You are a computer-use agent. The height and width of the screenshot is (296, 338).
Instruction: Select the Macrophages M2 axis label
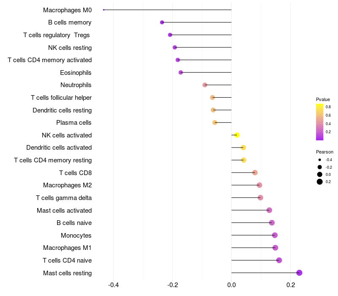coord(68,185)
